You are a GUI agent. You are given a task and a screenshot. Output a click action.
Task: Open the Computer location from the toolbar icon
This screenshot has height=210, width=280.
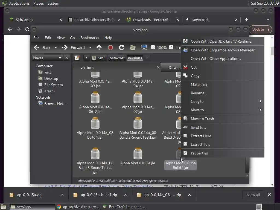144,48
